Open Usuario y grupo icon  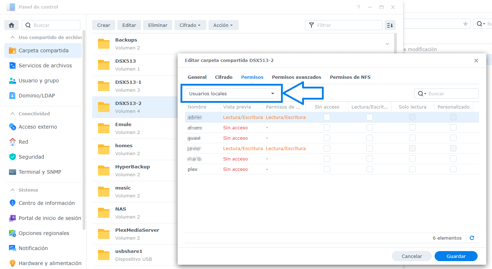[x=13, y=81]
